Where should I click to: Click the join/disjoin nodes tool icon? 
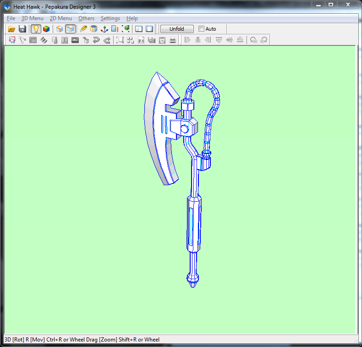(x=22, y=40)
